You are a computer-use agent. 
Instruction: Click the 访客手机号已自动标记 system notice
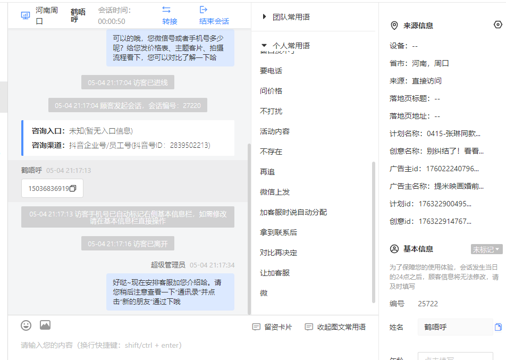128,217
